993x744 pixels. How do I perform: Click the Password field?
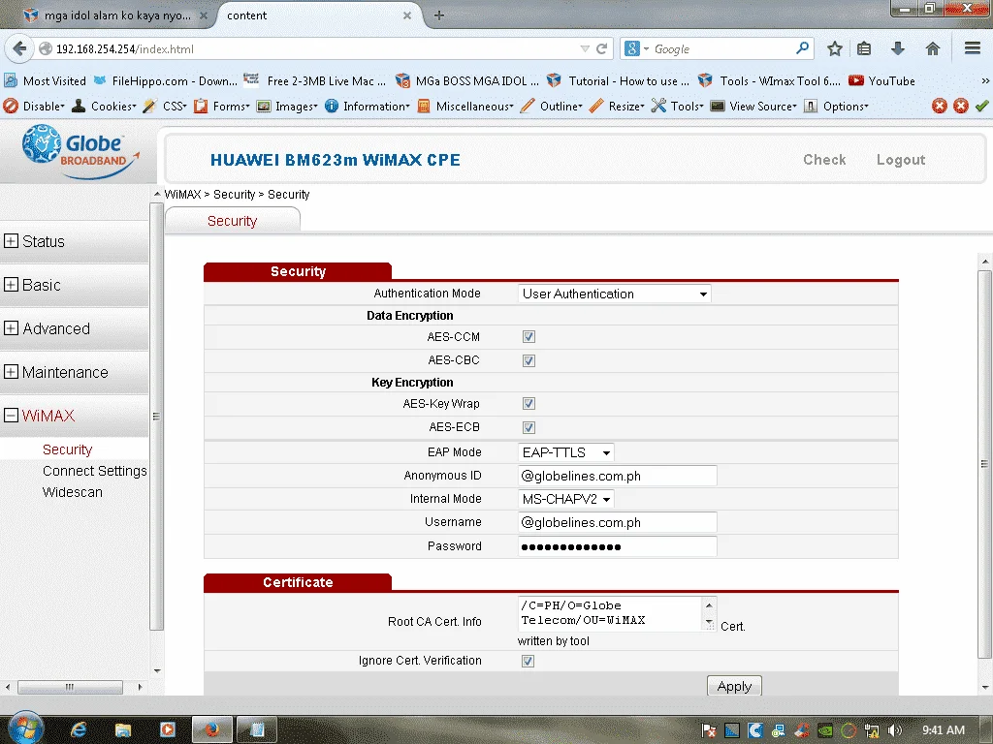point(618,546)
